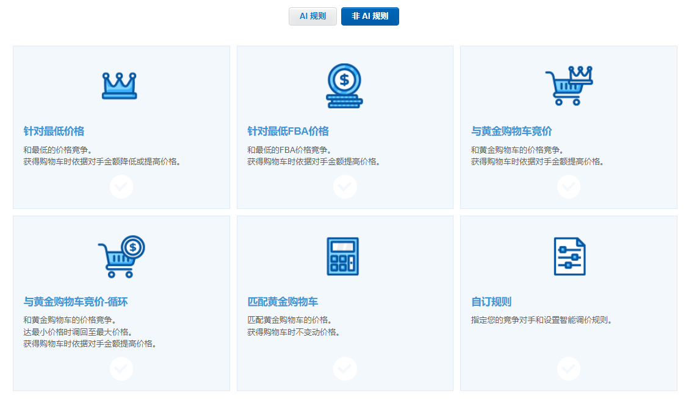
Task: Toggle checkmark for 与黄金购物车竞价-循环
Action: pyautogui.click(x=121, y=369)
